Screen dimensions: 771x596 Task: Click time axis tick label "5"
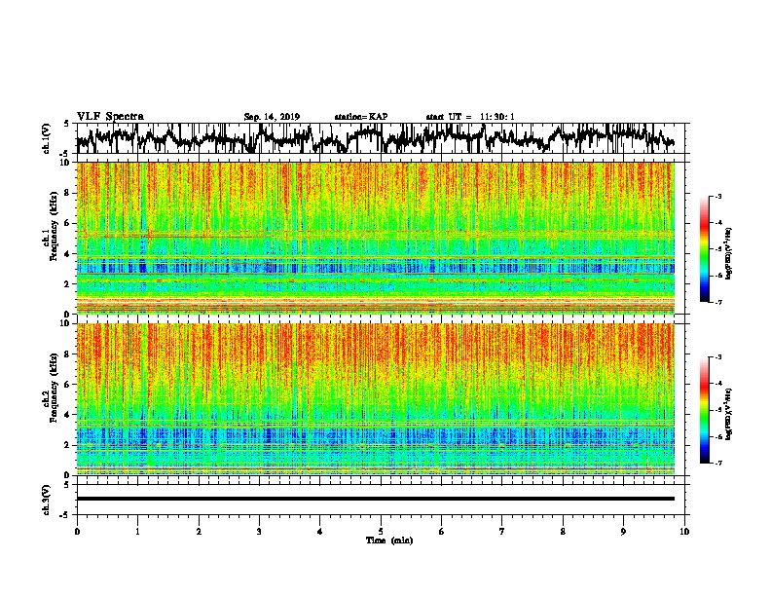click(381, 531)
